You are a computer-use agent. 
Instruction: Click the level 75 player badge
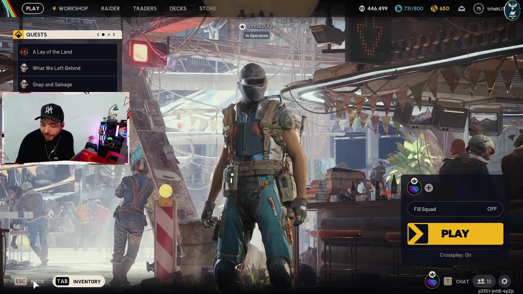pyautogui.click(x=478, y=9)
